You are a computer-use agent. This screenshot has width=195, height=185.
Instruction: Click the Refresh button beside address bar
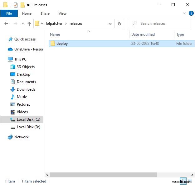[119, 24]
